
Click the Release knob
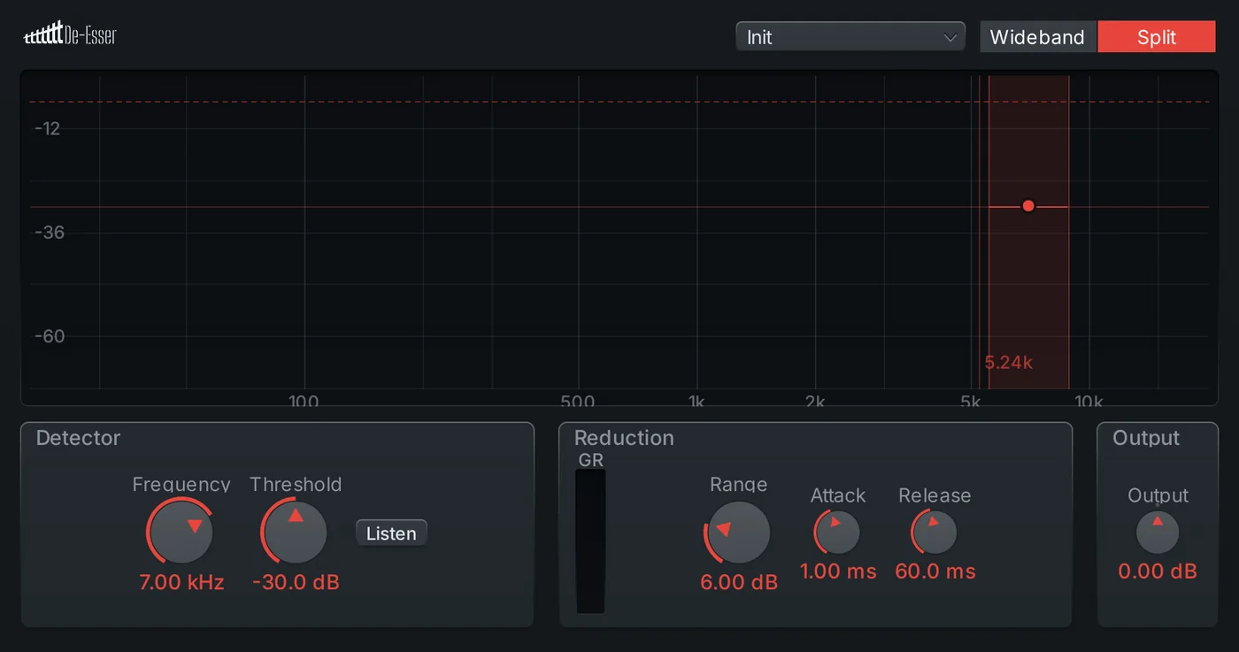pyautogui.click(x=935, y=533)
